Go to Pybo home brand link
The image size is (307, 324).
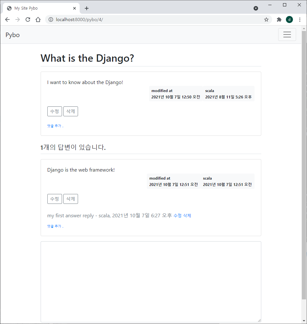(12, 35)
